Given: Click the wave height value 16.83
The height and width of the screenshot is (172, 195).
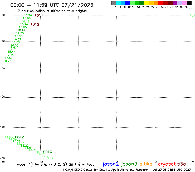Looking at the screenshot, I should coord(16,42).
